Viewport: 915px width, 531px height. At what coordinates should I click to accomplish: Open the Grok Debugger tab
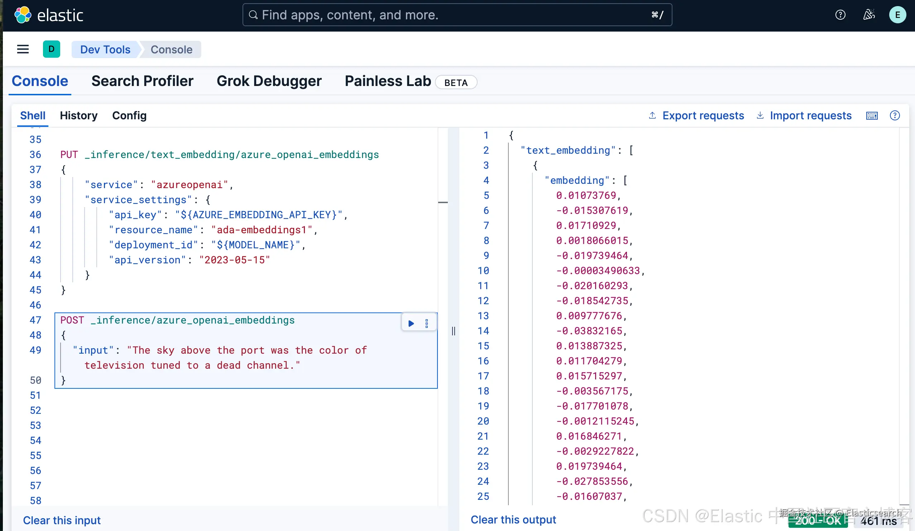pyautogui.click(x=269, y=81)
